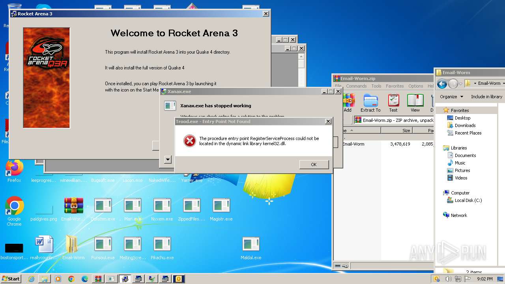Select the Funsoul.exe desktop icon
This screenshot has width=505, height=284.
click(103, 248)
